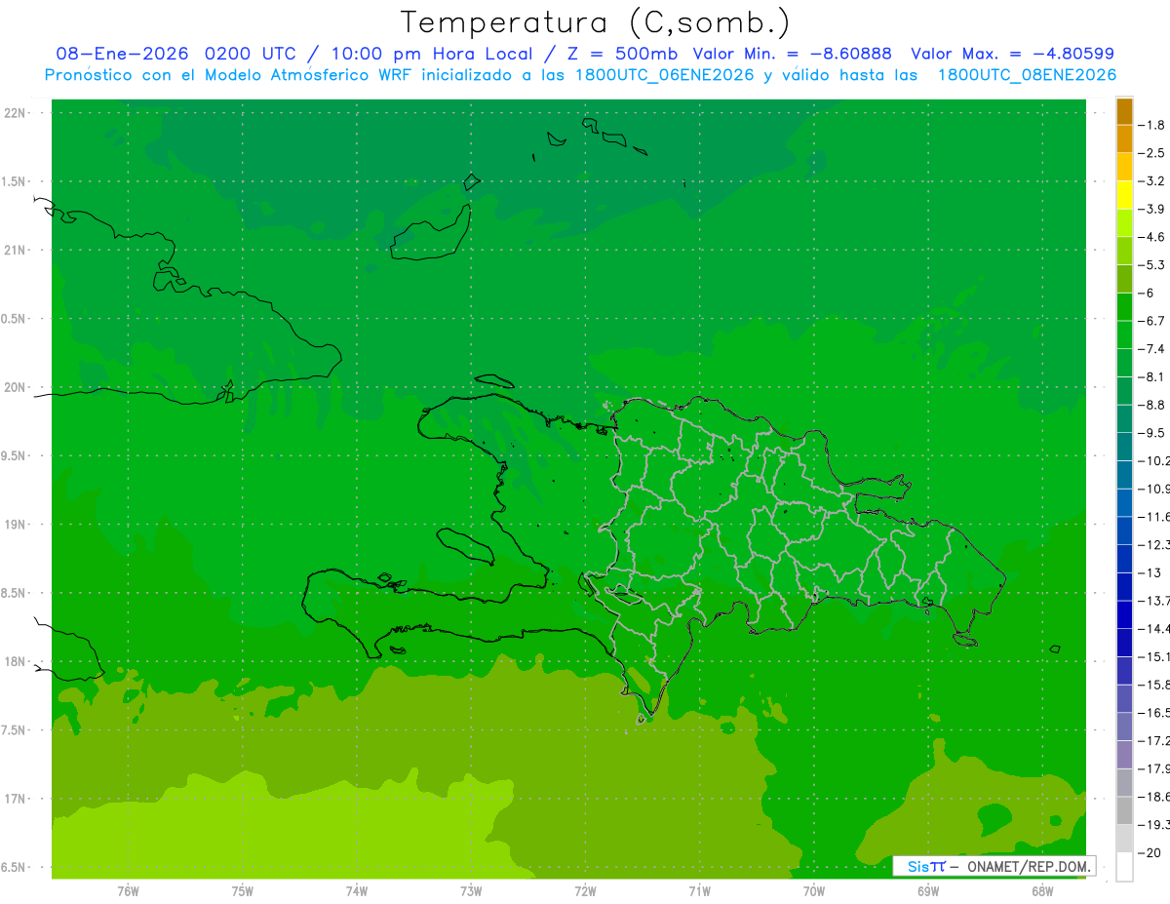Click the "70W" longitude label
Screen dimensions: 1170x904
(814, 891)
